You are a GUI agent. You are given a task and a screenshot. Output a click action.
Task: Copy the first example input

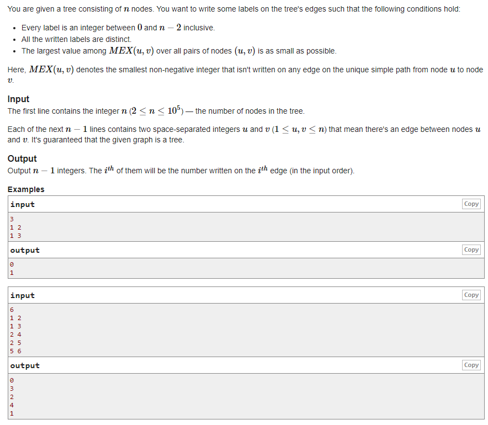(471, 204)
